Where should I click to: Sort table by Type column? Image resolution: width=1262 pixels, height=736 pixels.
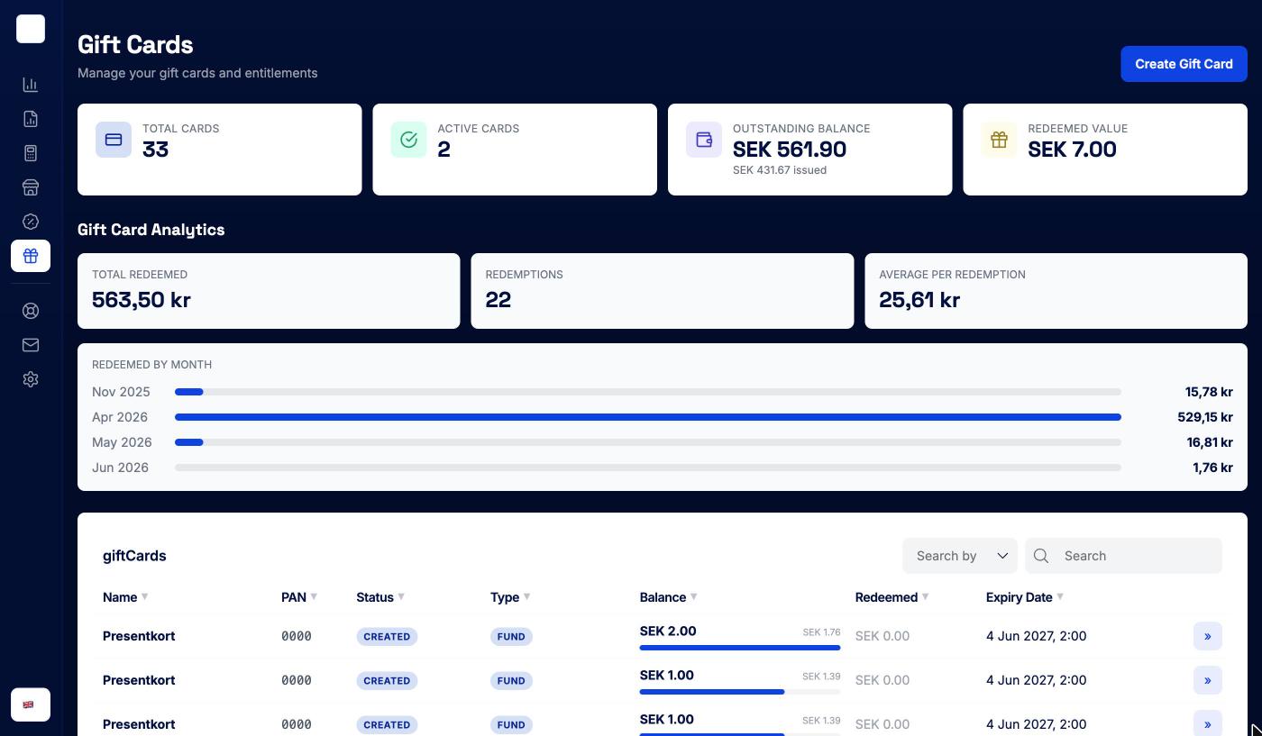point(510,597)
